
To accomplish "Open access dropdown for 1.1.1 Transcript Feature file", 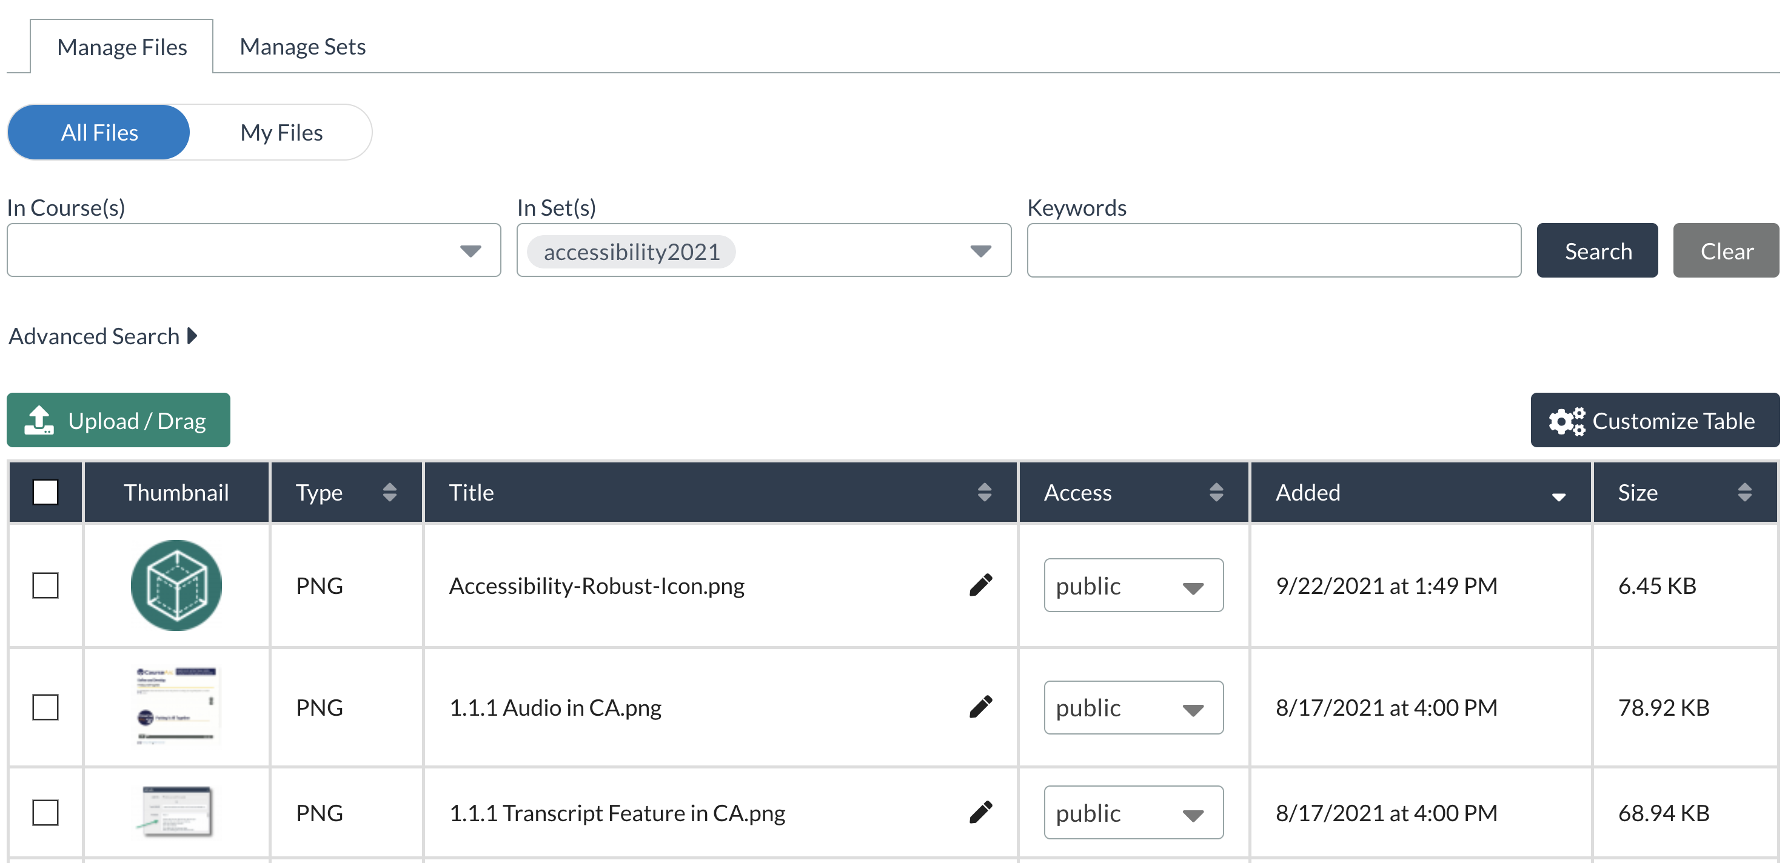I will point(1133,813).
